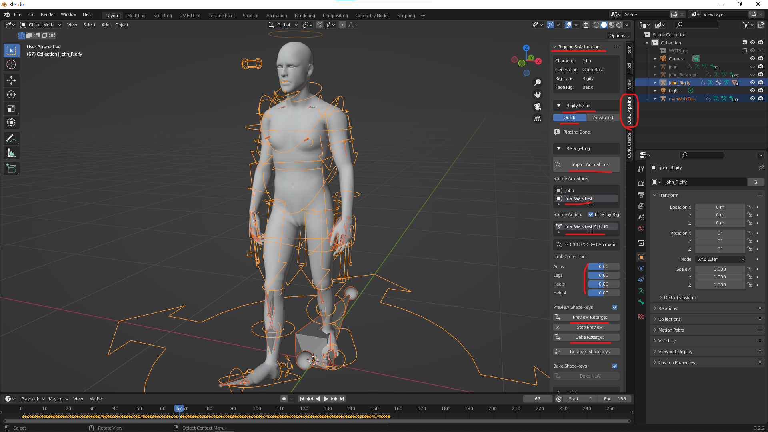
Task: Expand the Delta Transform panel
Action: [680, 298]
